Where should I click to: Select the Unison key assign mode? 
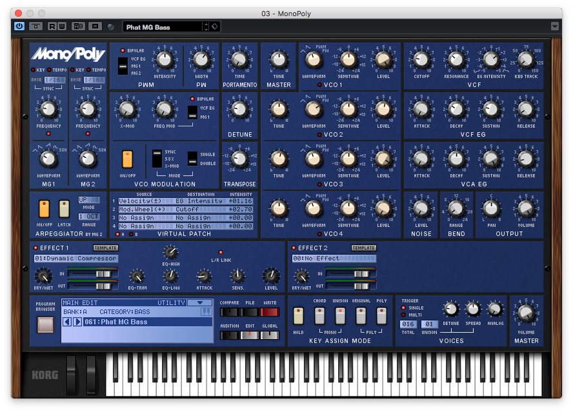click(340, 316)
